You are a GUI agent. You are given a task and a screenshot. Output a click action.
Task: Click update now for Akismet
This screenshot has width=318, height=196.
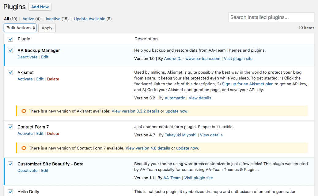(176, 111)
